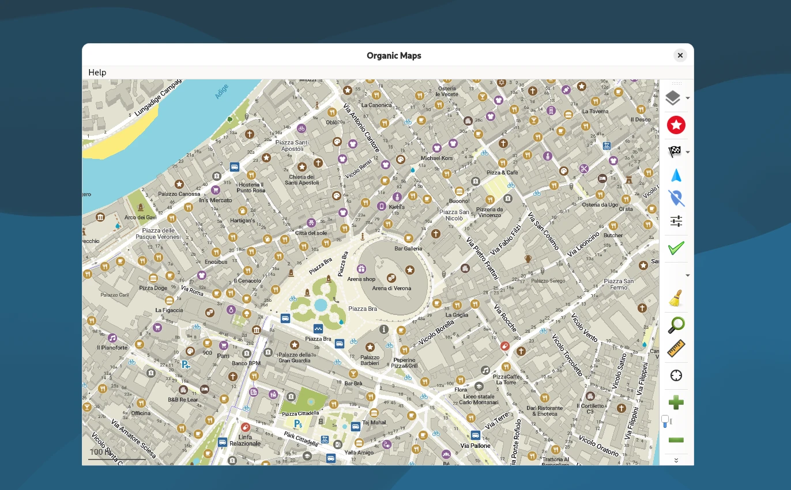Open search with the magnifying glass
Image resolution: width=791 pixels, height=490 pixels.
pos(676,325)
